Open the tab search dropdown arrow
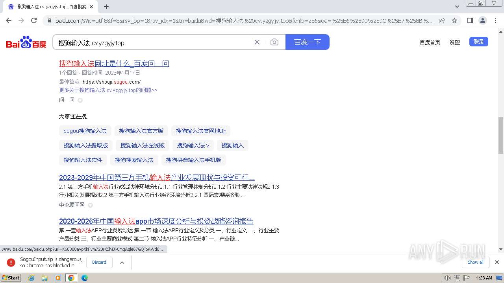 point(457,7)
